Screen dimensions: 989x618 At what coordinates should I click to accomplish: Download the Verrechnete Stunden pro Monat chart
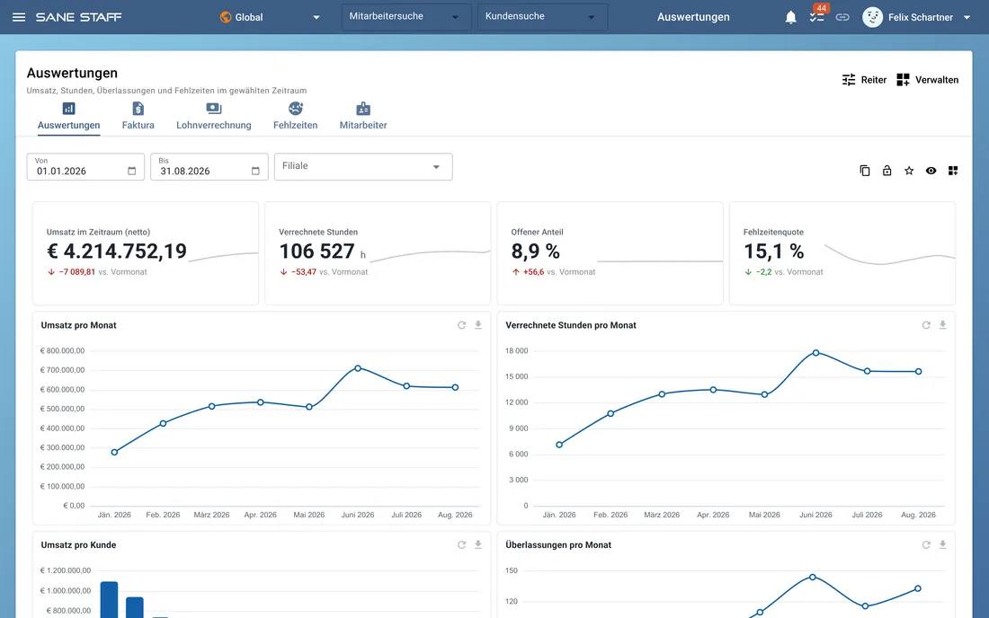942,325
